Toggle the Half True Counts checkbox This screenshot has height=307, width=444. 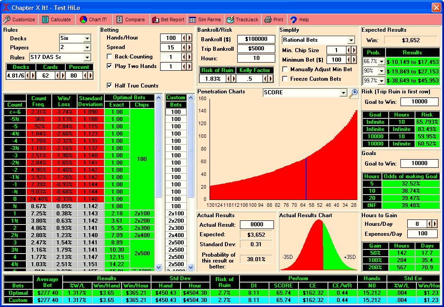(x=109, y=85)
